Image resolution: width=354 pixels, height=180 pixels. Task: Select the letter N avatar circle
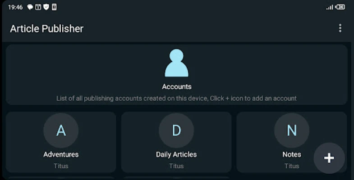coord(292,130)
